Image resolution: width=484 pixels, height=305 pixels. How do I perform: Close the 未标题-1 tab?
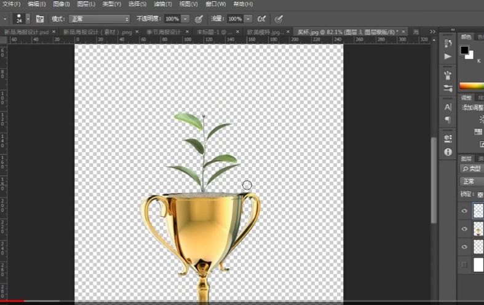tap(237, 32)
